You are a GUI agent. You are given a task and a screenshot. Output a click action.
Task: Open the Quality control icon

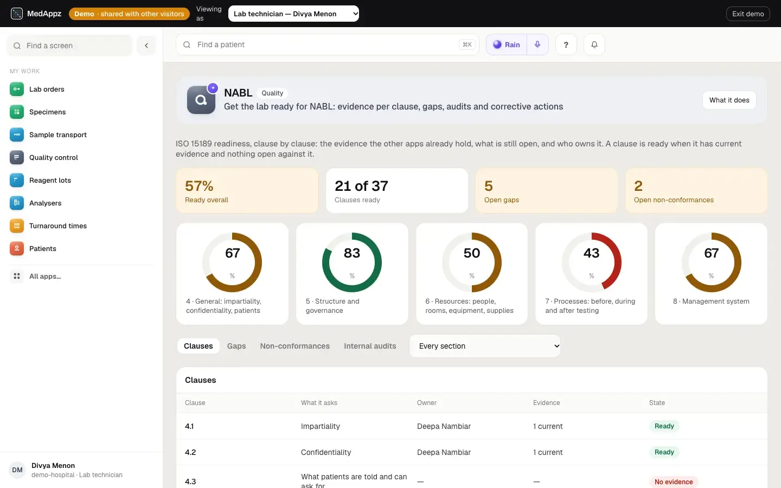[x=17, y=157]
